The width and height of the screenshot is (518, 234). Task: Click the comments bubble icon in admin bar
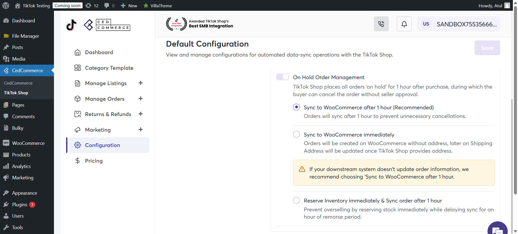click(x=109, y=6)
